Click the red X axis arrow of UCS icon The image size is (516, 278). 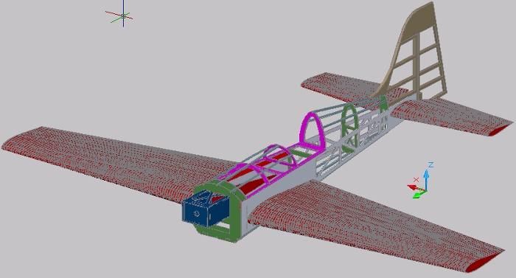415,188
